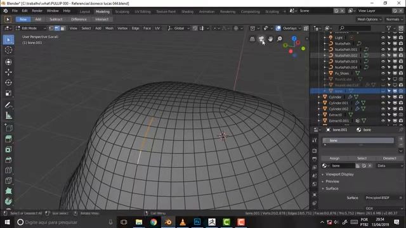Open the Render menu
The image size is (406, 228).
[37, 11]
